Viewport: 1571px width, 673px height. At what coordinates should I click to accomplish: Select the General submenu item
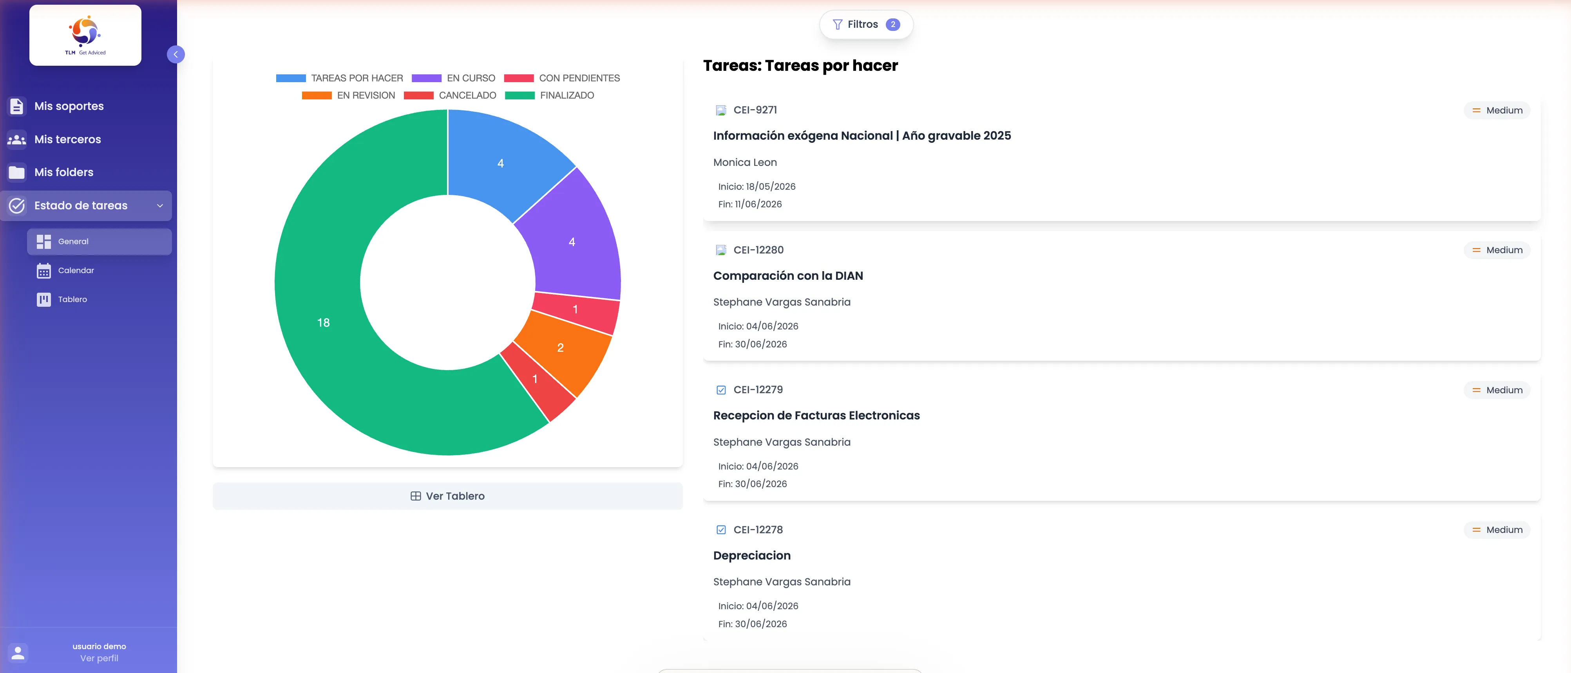(100, 242)
